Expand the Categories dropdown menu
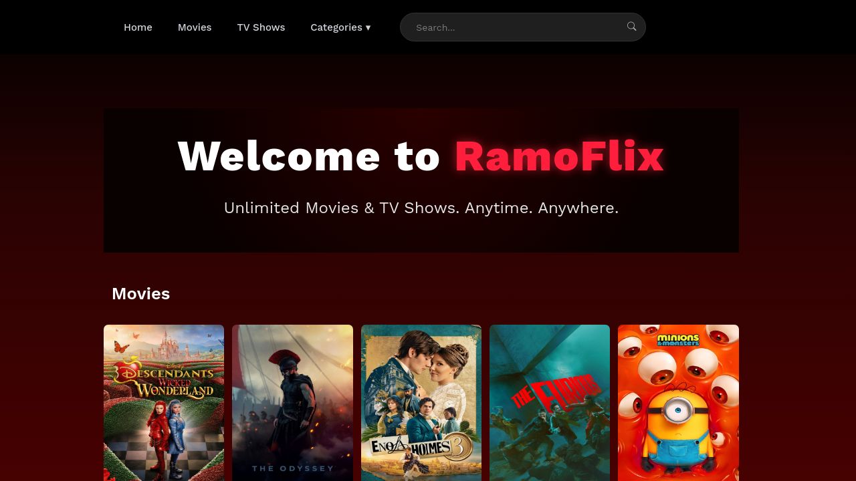Screen dimensions: 856x481 [340, 27]
